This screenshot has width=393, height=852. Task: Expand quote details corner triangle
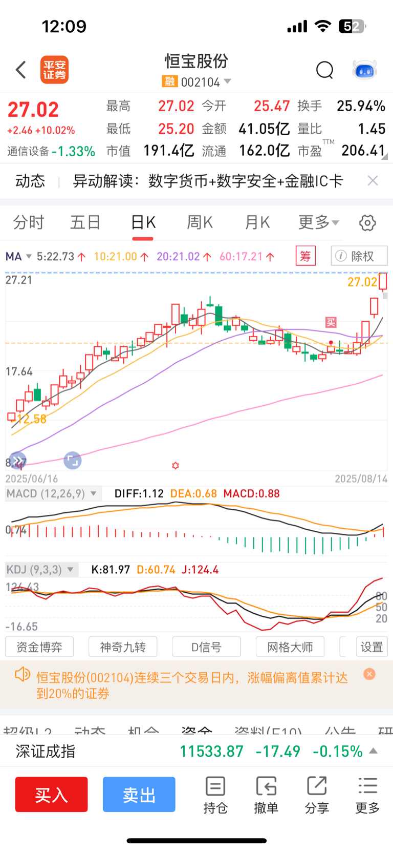(x=384, y=157)
